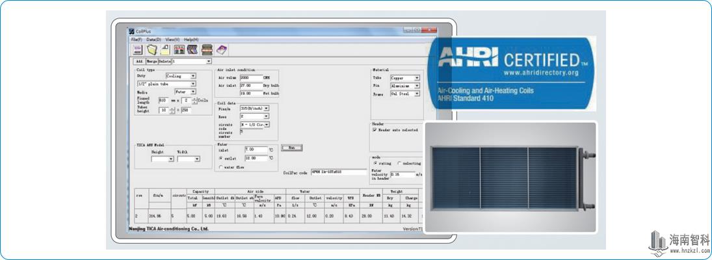This screenshot has height=260, width=712.
Task: Click the AHRI Certified badge
Action: point(511,73)
